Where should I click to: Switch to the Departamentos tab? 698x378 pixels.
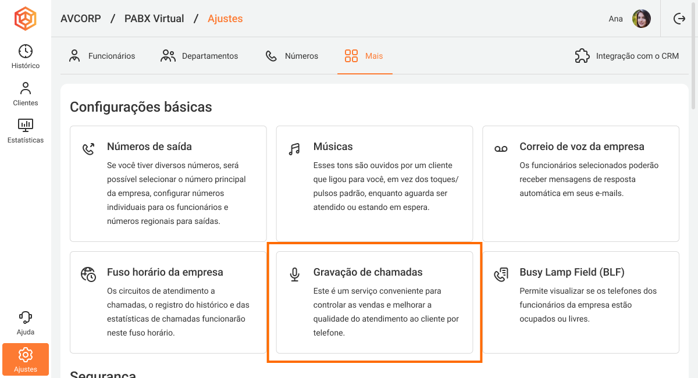pos(200,56)
